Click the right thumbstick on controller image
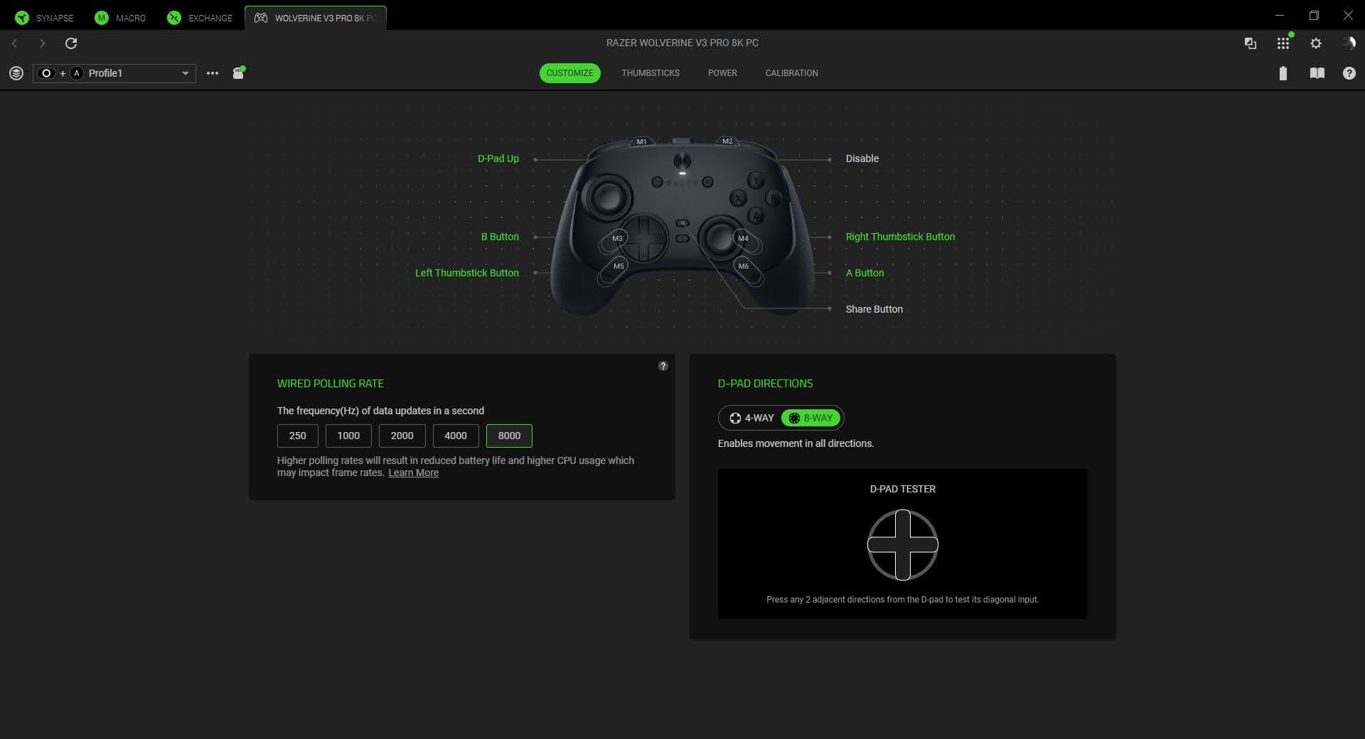This screenshot has height=739, width=1365. pyautogui.click(x=720, y=238)
